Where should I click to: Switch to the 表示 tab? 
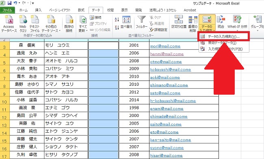(x=124, y=10)
